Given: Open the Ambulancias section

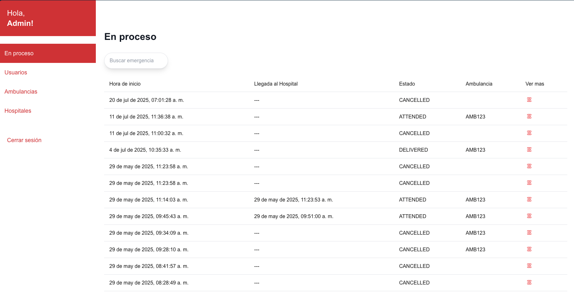Looking at the screenshot, I should click(21, 92).
